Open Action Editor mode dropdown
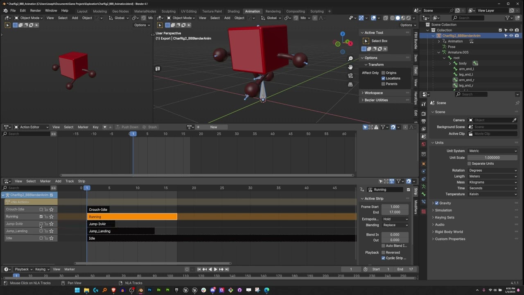Screen dimensions: 524x295 point(32,127)
